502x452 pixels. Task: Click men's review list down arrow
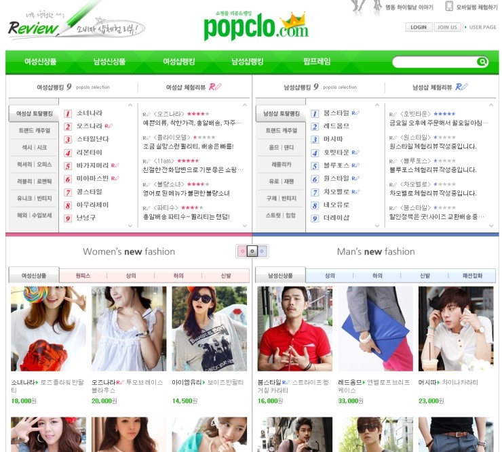pos(491,226)
